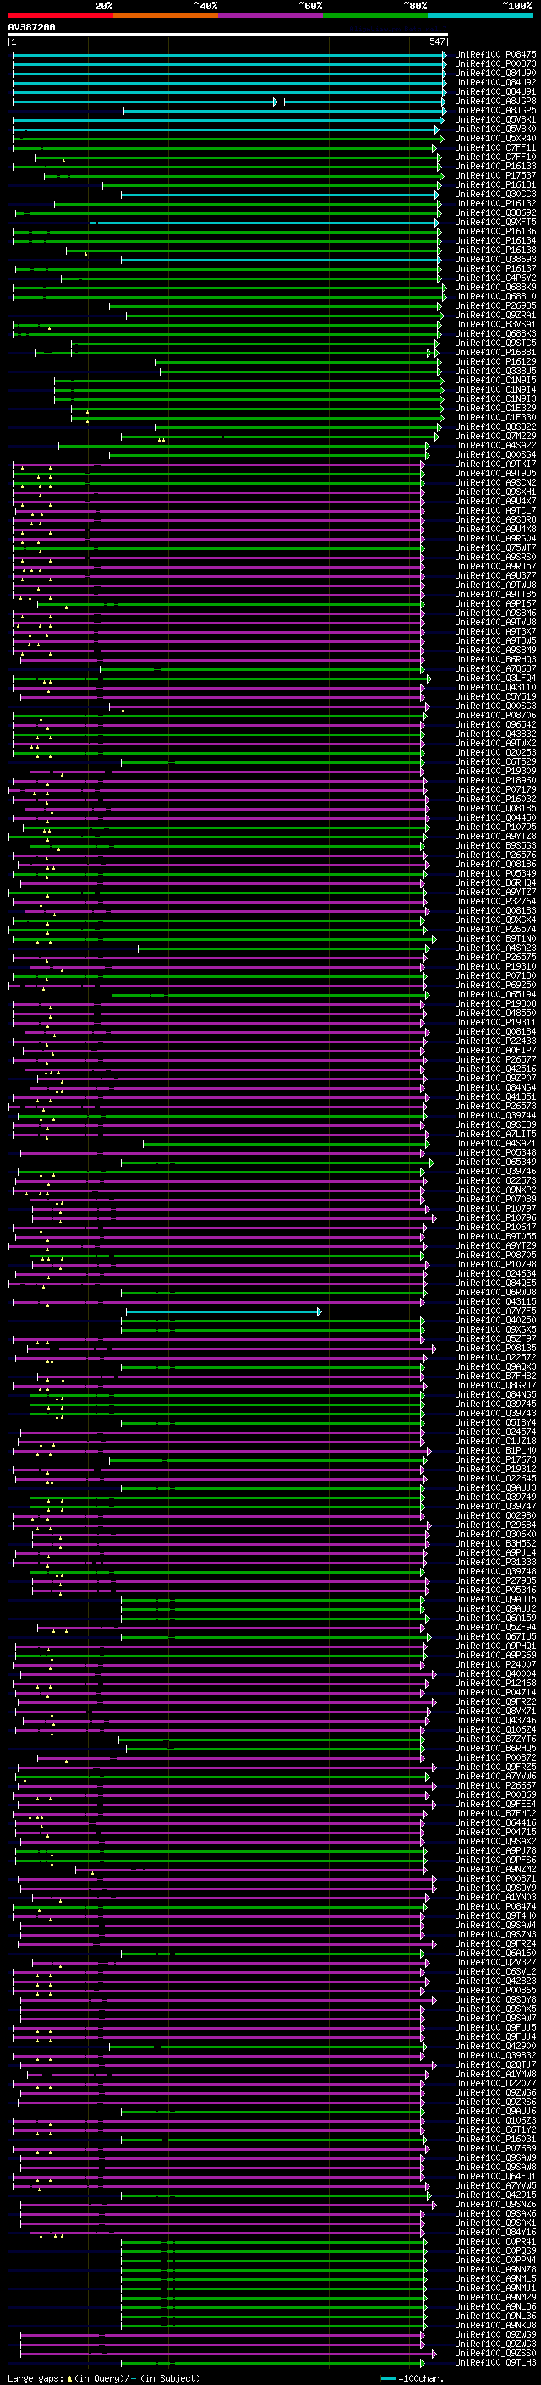Select UniRef100_P16133 label
This screenshot has width=541, height=2385.
point(495,166)
